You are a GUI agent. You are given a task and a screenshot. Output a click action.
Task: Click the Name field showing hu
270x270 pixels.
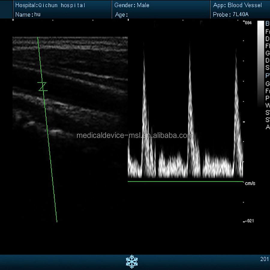pyautogui.click(x=28, y=14)
